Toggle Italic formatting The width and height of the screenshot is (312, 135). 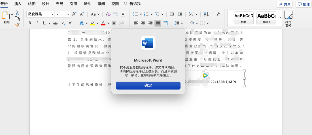click(x=37, y=23)
